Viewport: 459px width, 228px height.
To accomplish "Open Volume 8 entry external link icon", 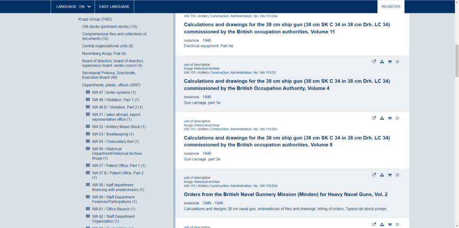I will pyautogui.click(x=374, y=118).
